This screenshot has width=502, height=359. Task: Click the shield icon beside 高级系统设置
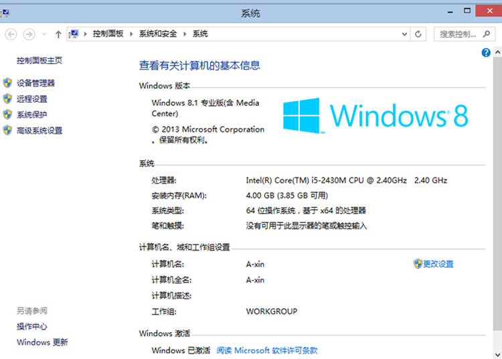7,130
